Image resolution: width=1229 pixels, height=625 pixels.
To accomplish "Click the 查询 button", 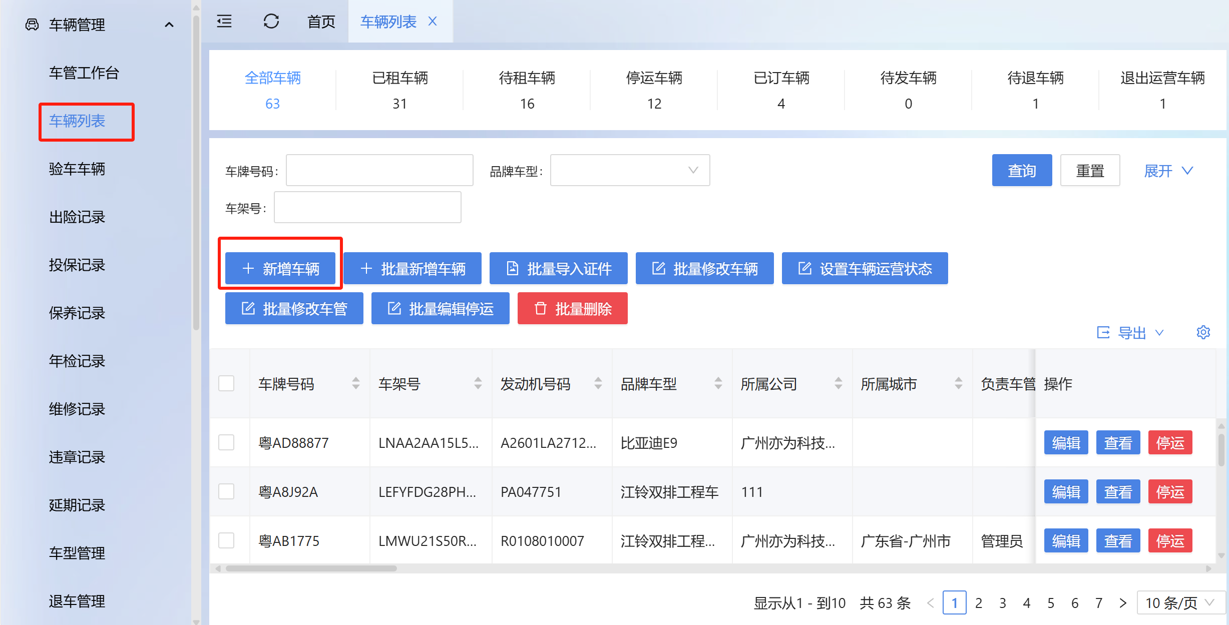I will click(x=1021, y=171).
